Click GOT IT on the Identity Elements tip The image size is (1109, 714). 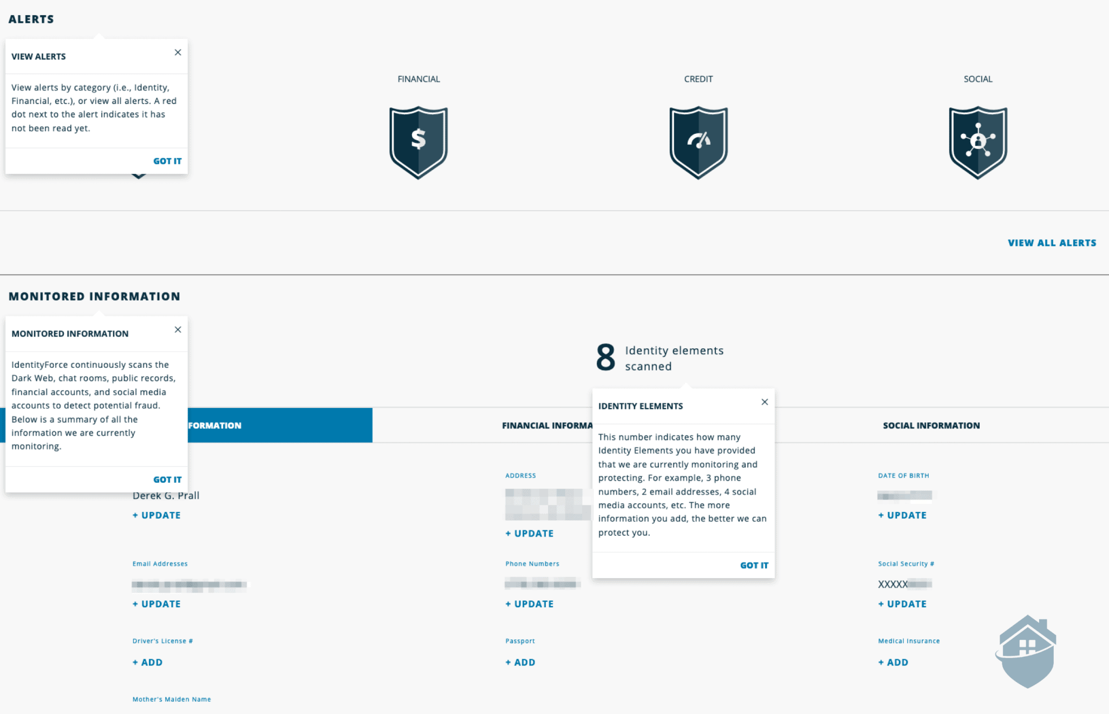click(754, 565)
